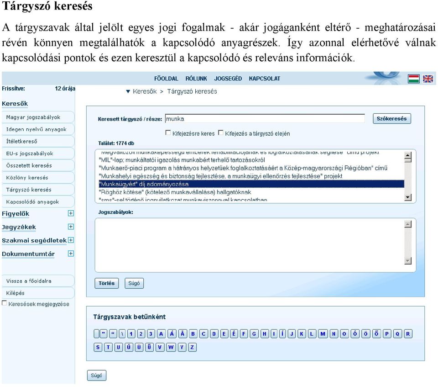Select the '"MIL"-lap: munkáltatói igazolás' result
This screenshot has height=387, width=438.
(251, 160)
